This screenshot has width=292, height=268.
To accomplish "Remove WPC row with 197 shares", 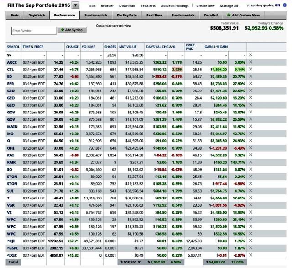I will (250, 226).
